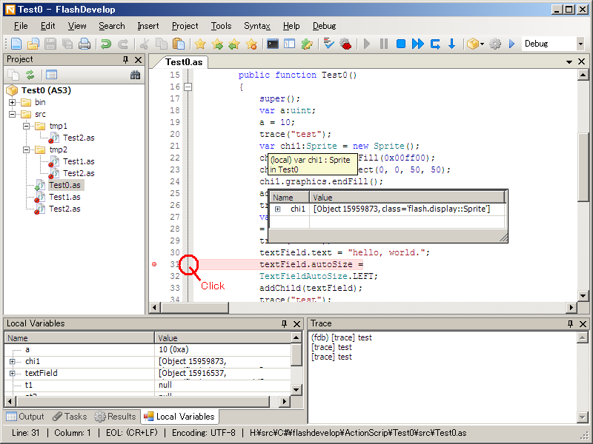Click the code editor vertical scrollbar thumb
Viewport: 593px width, 444px height.
click(583, 168)
